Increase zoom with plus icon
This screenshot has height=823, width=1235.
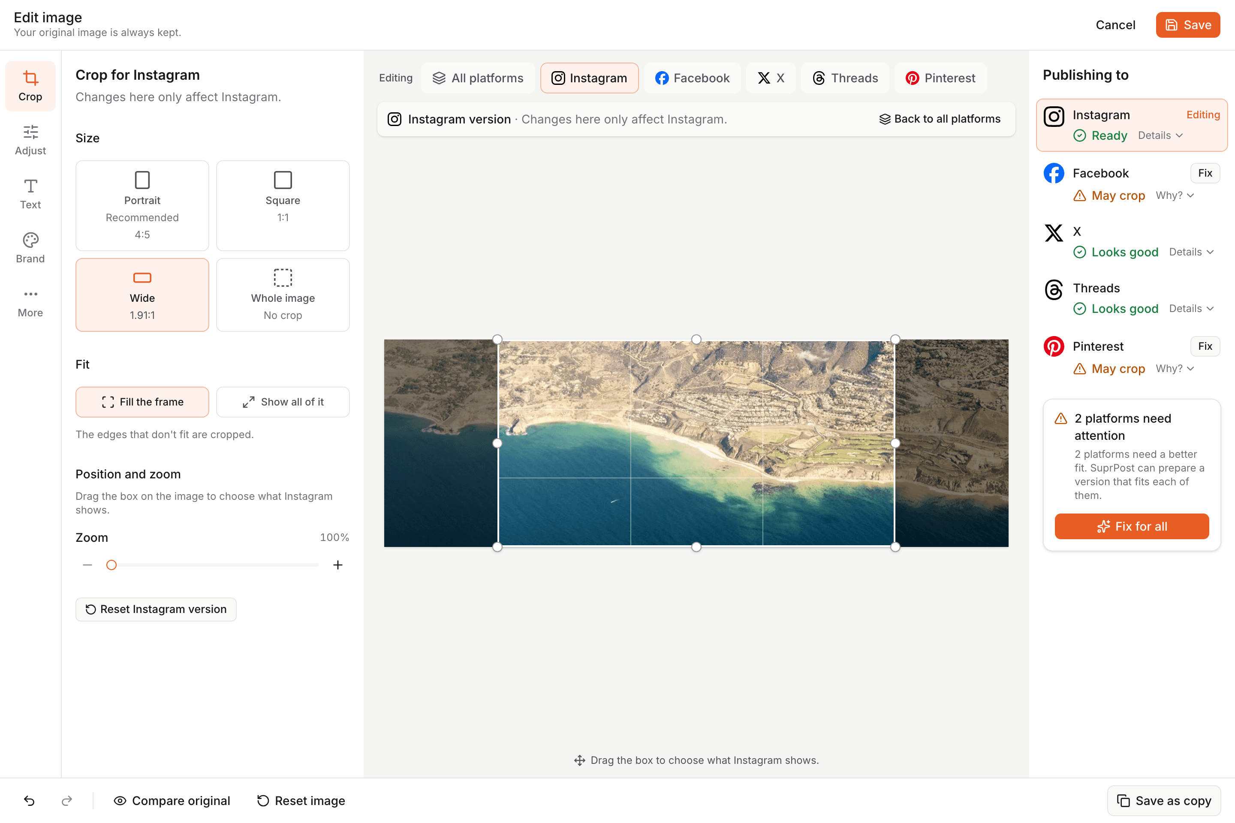(337, 565)
